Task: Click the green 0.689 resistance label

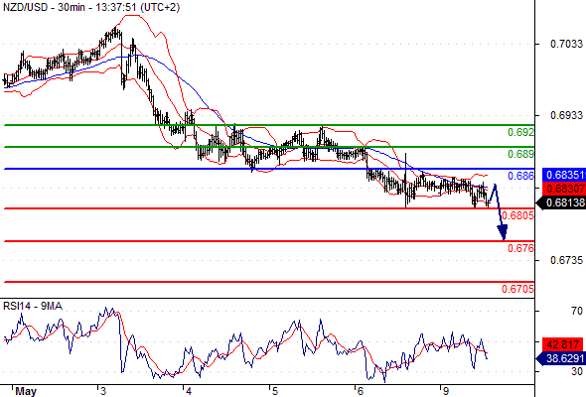Action: pyautogui.click(x=520, y=154)
